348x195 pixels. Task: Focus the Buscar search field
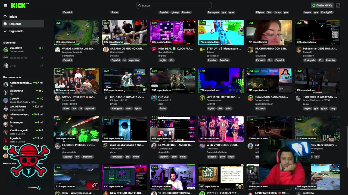point(174,5)
